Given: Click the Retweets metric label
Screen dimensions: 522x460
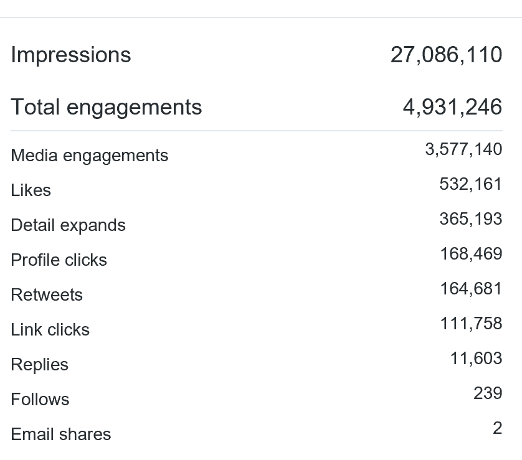Looking at the screenshot, I should pyautogui.click(x=47, y=294).
